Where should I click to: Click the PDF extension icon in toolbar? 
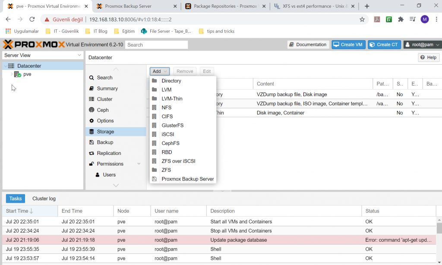pyautogui.click(x=377, y=19)
